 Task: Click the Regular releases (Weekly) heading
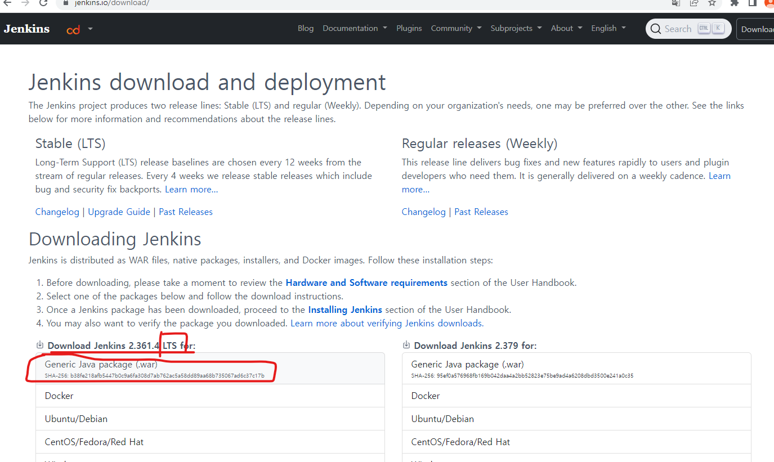pyautogui.click(x=480, y=143)
